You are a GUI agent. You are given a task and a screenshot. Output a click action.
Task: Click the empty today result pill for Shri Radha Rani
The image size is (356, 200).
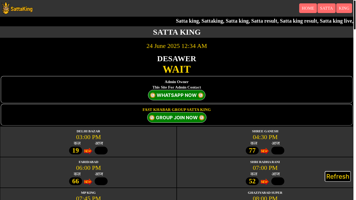(x=278, y=181)
